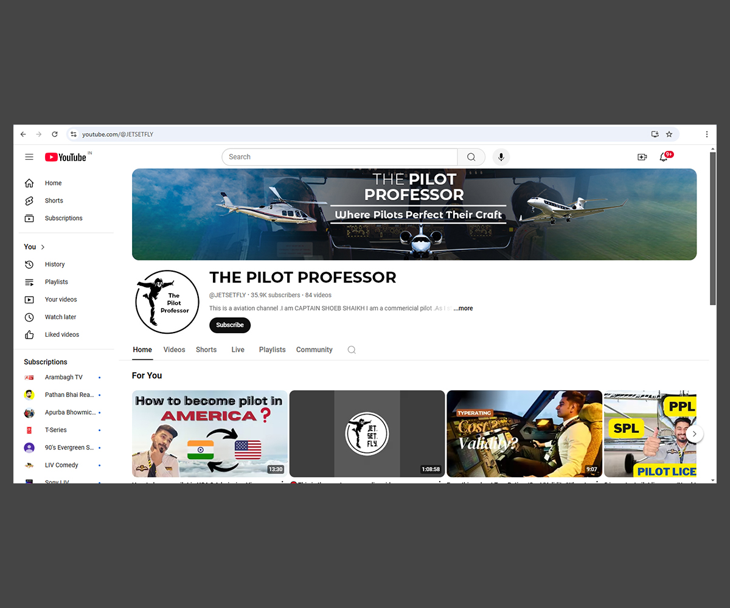Play How to become pilot in America video
The width and height of the screenshot is (730, 608).
coord(210,434)
